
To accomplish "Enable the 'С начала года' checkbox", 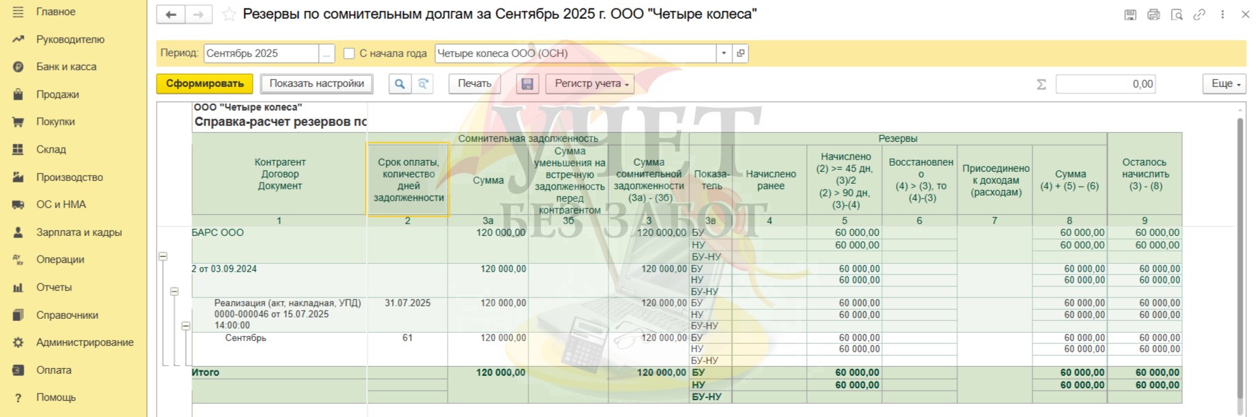I will [x=349, y=54].
